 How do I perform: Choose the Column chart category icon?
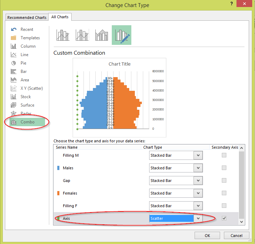coord(14,46)
